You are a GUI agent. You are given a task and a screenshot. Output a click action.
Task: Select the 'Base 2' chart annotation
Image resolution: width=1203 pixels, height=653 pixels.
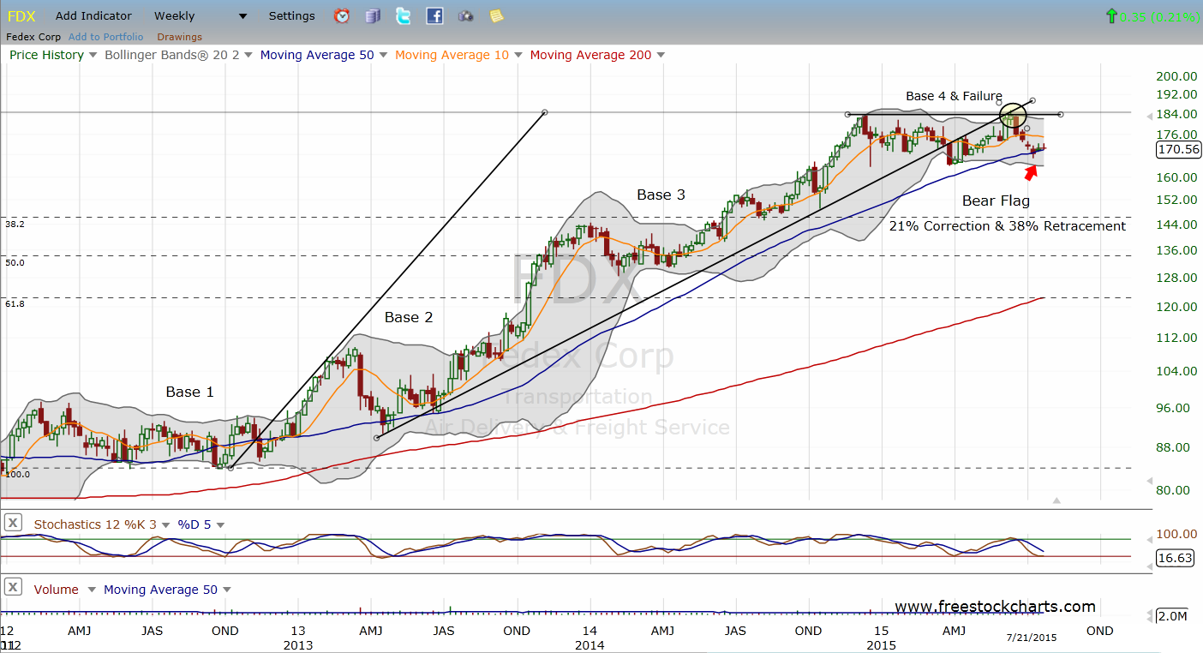(x=409, y=317)
